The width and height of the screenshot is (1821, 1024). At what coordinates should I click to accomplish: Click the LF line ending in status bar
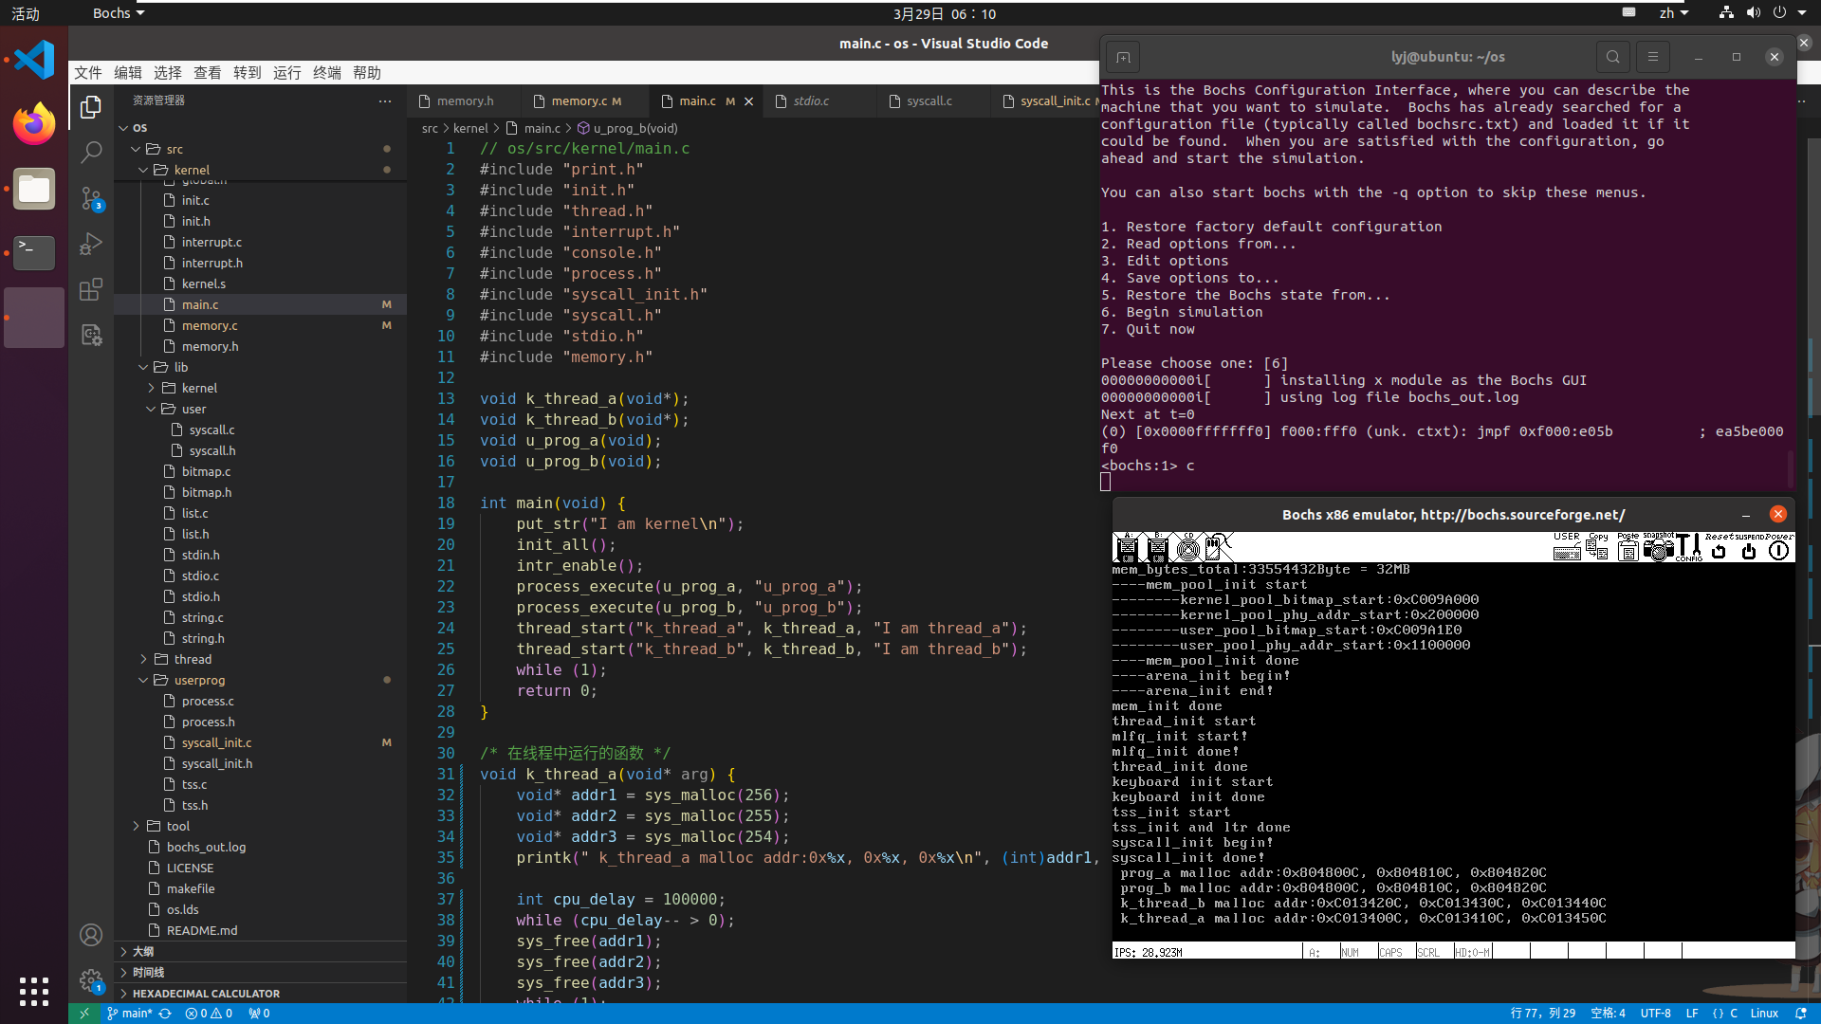[1692, 1014]
